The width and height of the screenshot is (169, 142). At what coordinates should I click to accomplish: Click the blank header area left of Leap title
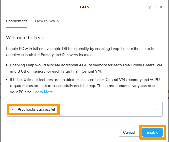point(39,7)
